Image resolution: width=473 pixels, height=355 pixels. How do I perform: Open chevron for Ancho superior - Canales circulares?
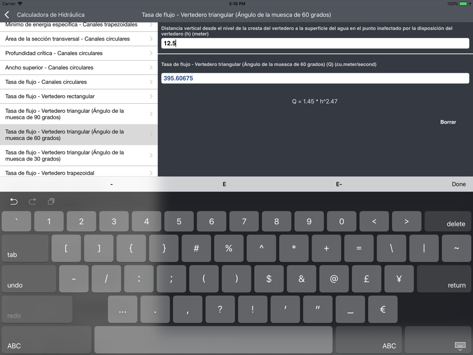pos(151,68)
